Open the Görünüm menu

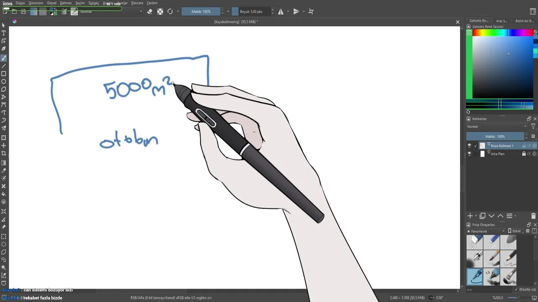(x=36, y=3)
